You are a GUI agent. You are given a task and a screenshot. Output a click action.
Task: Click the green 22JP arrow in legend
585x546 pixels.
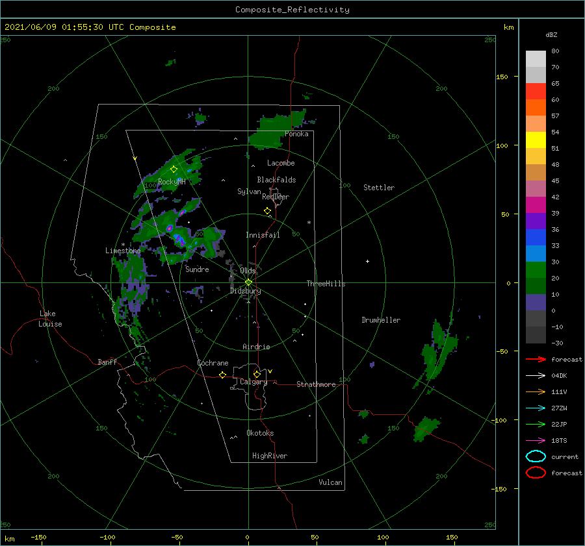click(x=536, y=424)
